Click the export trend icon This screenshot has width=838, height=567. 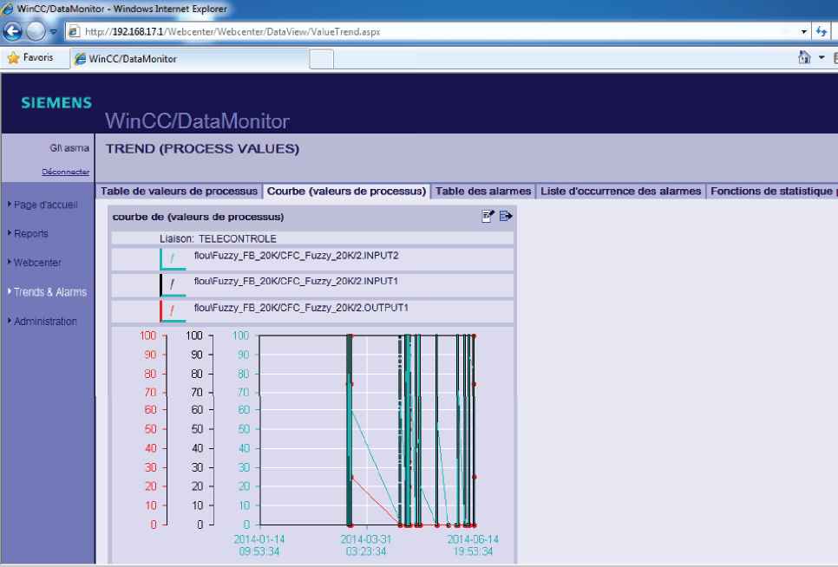(506, 216)
